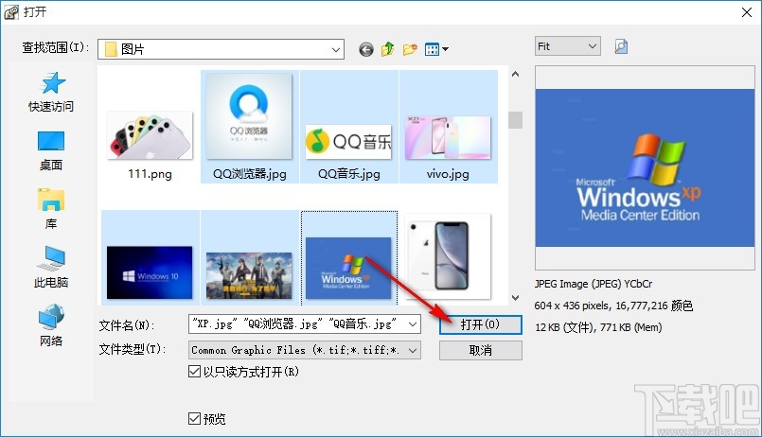Viewport: 762px width, 437px height.
Task: Go up one folder level
Action: point(388,49)
